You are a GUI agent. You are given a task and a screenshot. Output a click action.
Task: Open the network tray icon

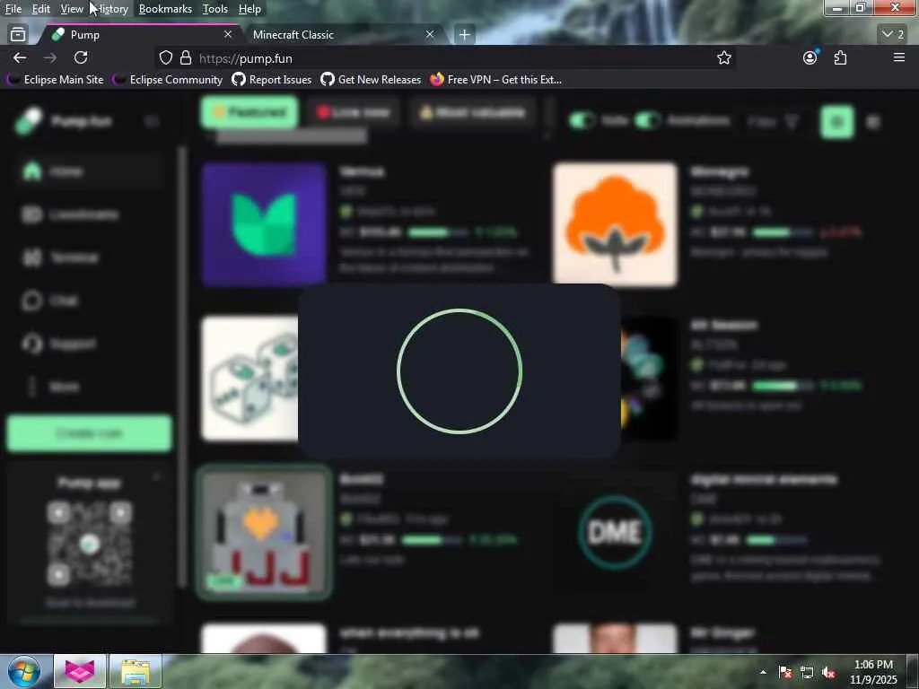(x=807, y=673)
